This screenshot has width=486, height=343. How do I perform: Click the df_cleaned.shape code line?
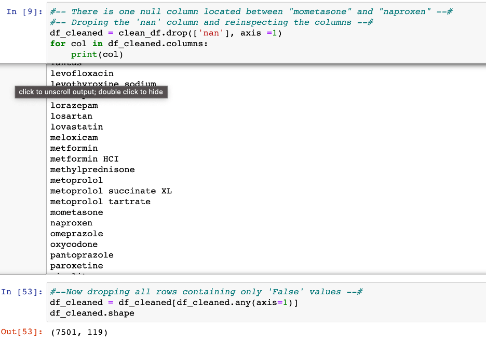point(92,313)
